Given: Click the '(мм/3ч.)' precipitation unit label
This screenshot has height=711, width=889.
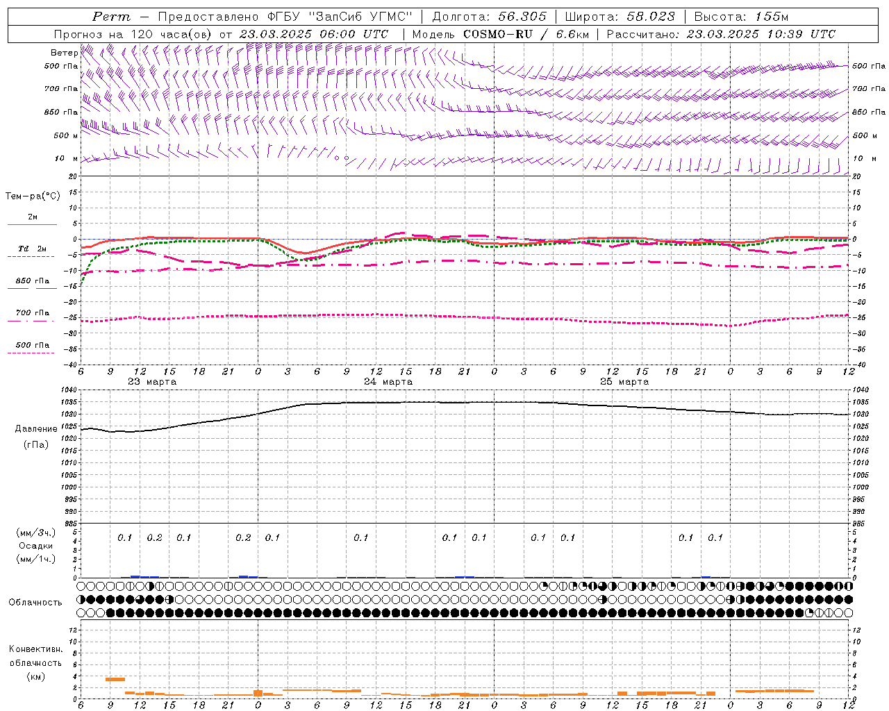Looking at the screenshot, I should tap(36, 533).
